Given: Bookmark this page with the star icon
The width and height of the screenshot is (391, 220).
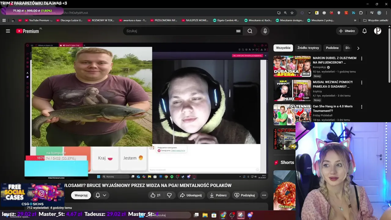Looking at the screenshot, I should coord(292,13).
